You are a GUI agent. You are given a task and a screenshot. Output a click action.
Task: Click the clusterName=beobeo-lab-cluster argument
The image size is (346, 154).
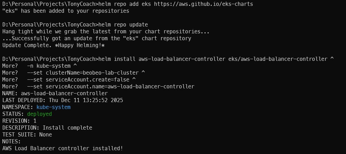(x=94, y=73)
